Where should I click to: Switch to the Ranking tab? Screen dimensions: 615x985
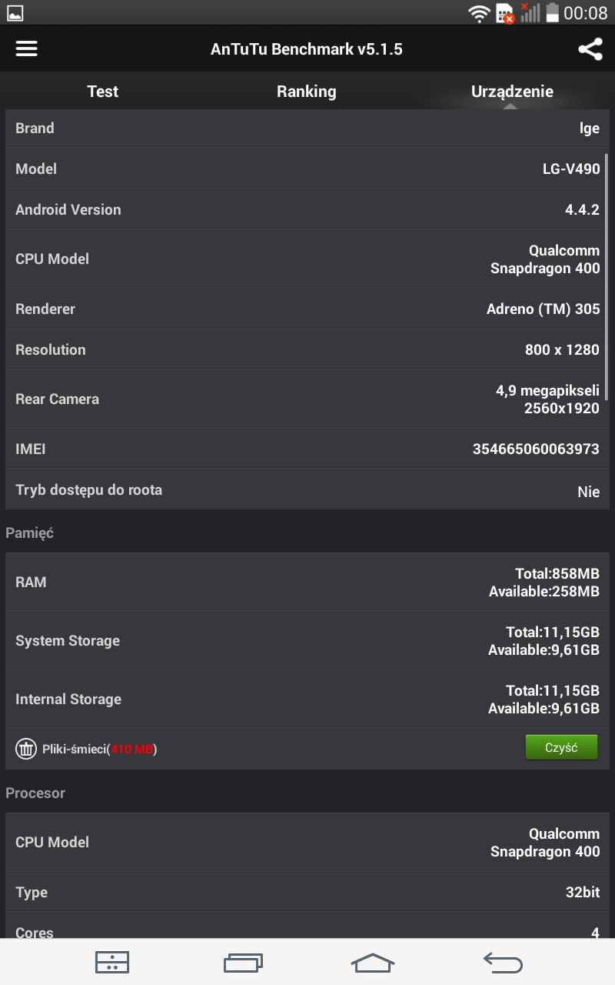click(x=307, y=92)
